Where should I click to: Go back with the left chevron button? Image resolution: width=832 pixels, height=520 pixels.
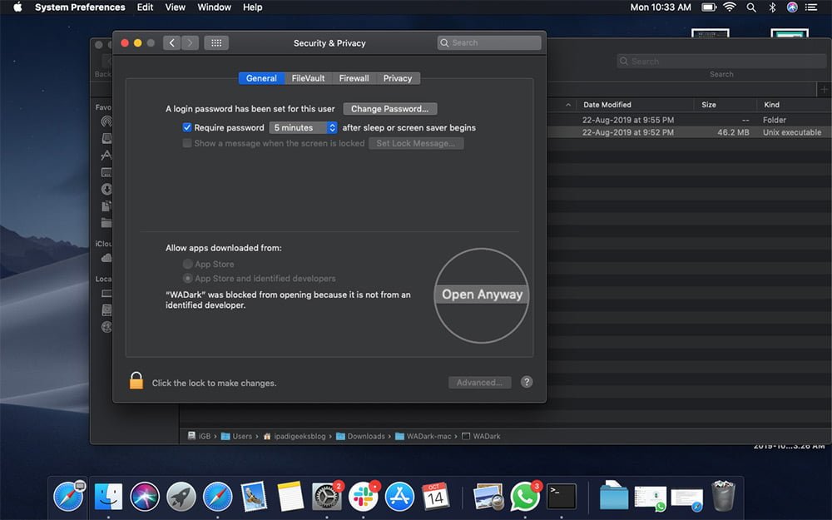[172, 43]
